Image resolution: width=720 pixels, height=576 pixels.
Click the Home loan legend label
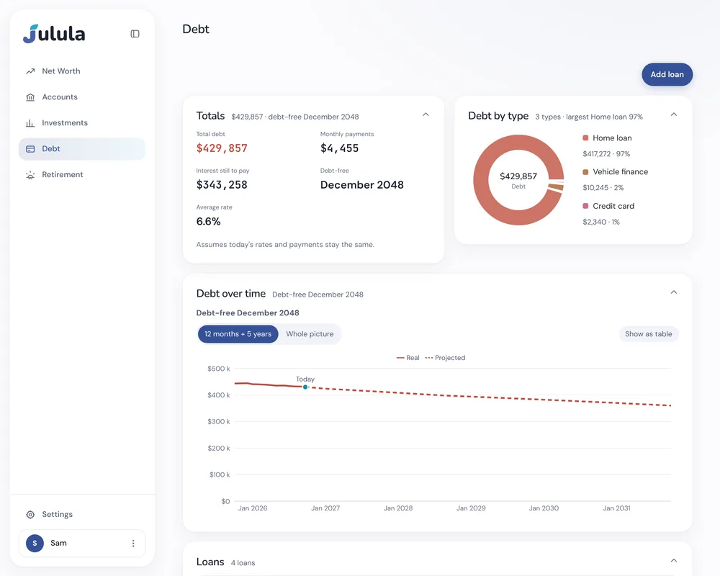pyautogui.click(x=612, y=138)
